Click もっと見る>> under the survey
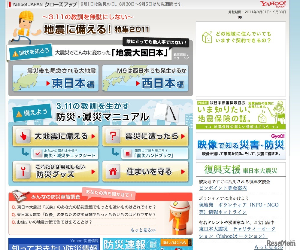The width and height of the screenshot is (300, 250). (x=143, y=230)
